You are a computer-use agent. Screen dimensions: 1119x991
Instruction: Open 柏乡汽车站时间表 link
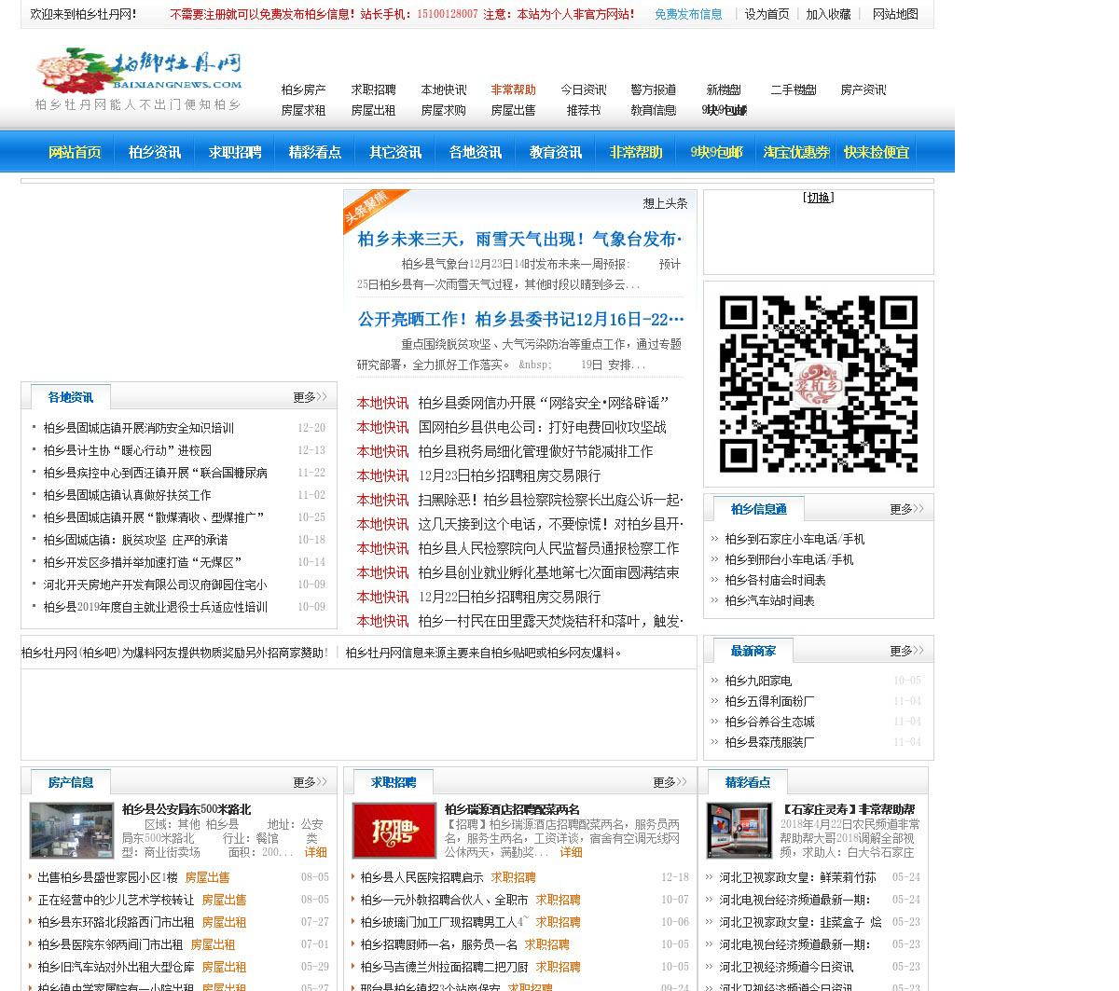(x=769, y=600)
